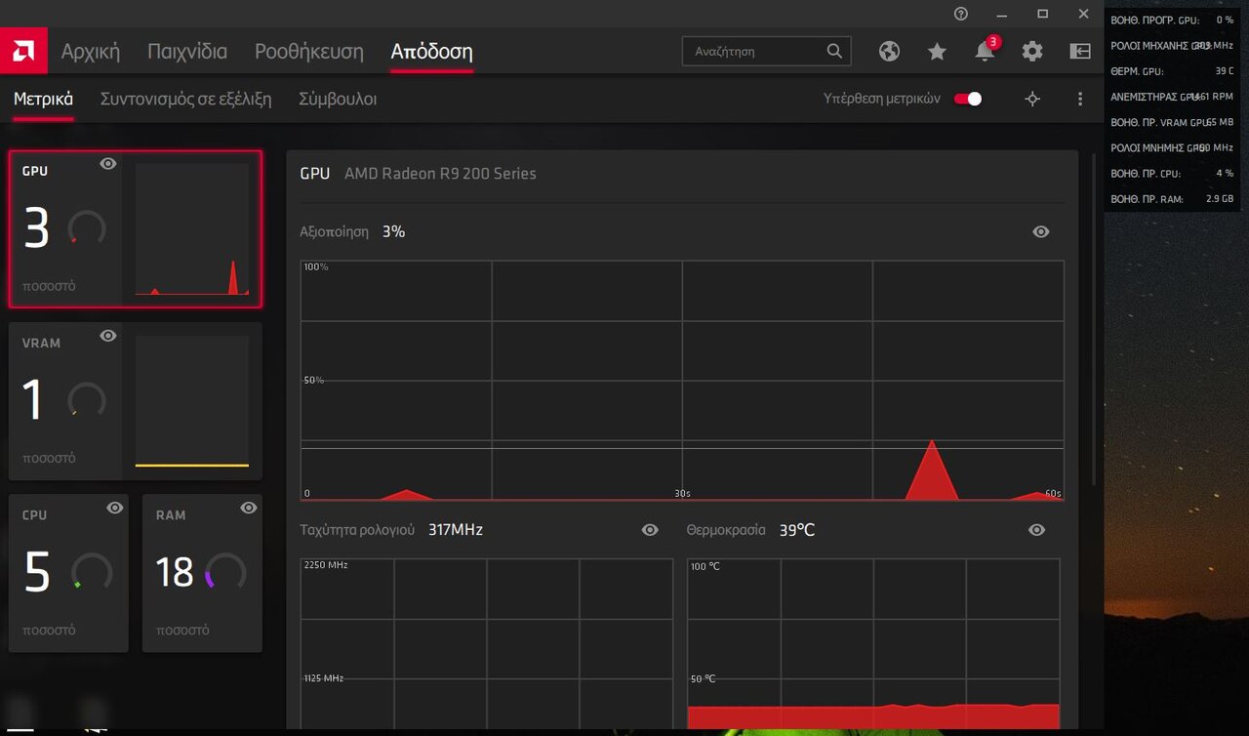This screenshot has height=736, width=1249.
Task: Switch to Συντονισμός σε εξέλιξη sub-tab
Action: pos(185,99)
